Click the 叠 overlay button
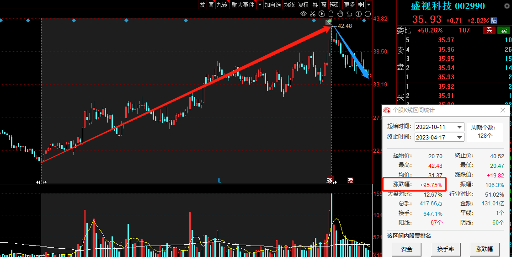 pos(315,5)
